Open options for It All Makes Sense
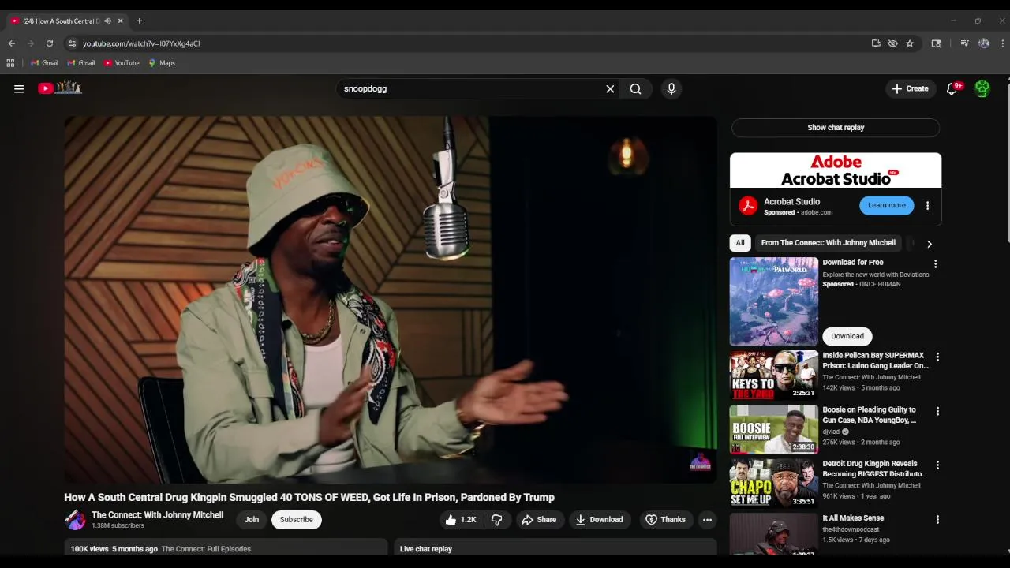This screenshot has width=1010, height=568. (937, 520)
